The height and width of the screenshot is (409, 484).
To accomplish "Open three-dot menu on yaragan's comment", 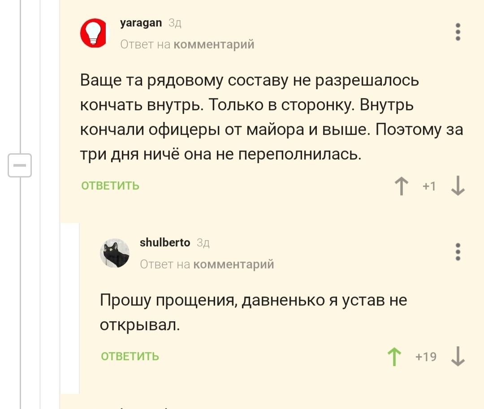I will pos(458,32).
